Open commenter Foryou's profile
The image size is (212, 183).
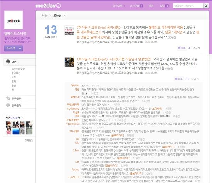point(76,169)
